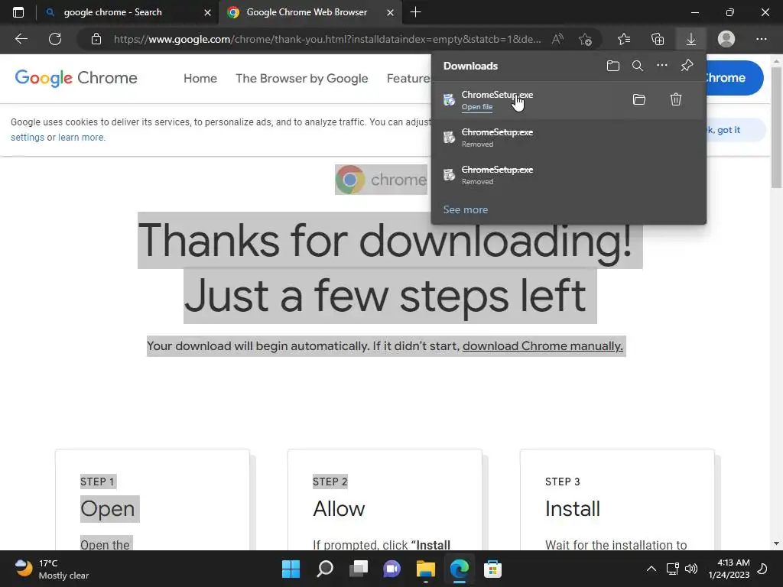The image size is (783, 587).
Task: Select Google Chrome Web Browser tab
Action: (310, 12)
